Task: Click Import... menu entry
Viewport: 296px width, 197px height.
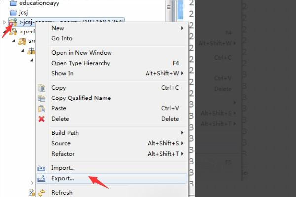Action: coord(112,168)
